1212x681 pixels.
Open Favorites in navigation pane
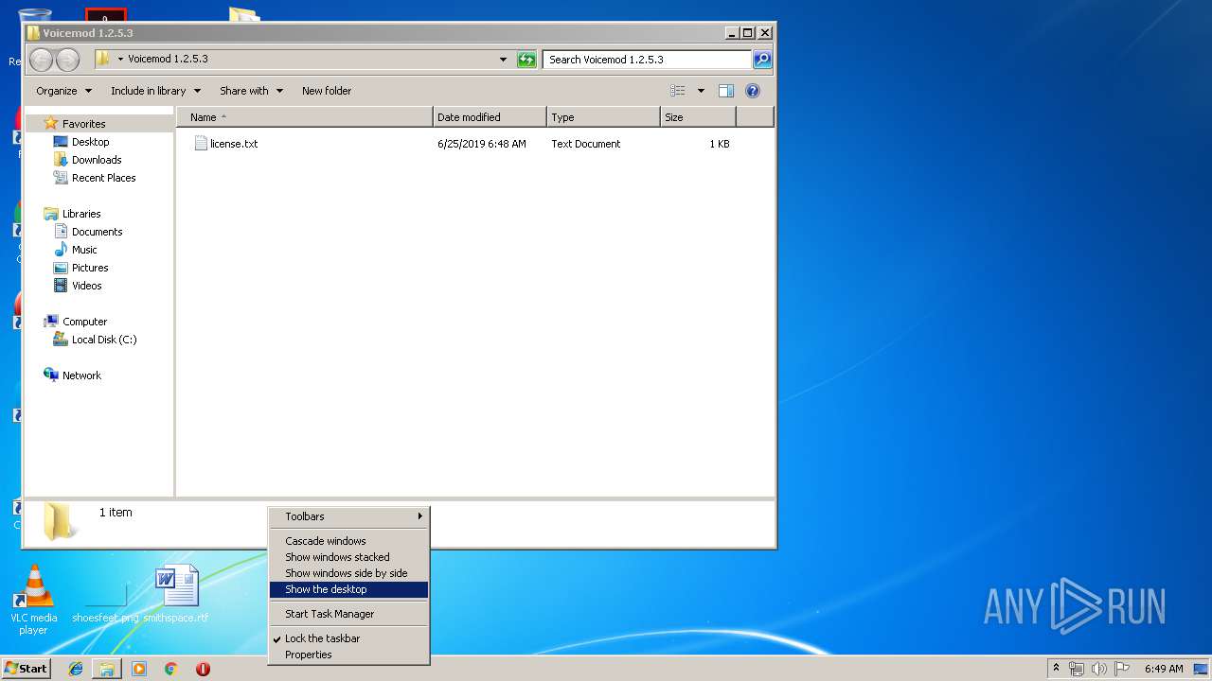pyautogui.click(x=83, y=124)
